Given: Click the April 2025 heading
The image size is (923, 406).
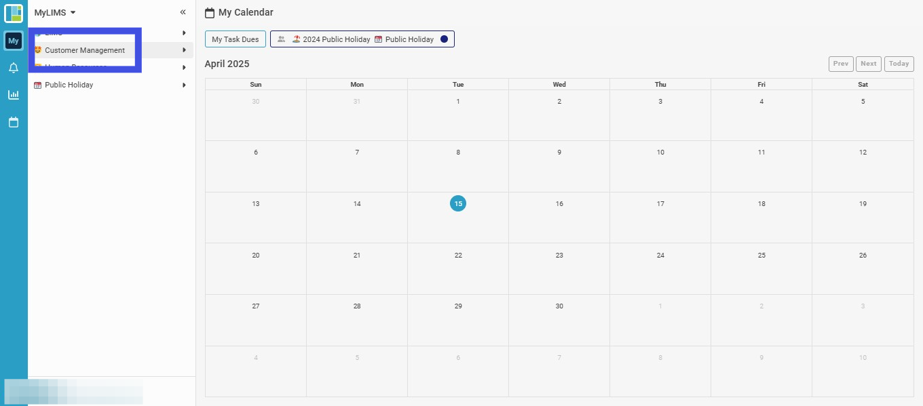Looking at the screenshot, I should pos(227,64).
